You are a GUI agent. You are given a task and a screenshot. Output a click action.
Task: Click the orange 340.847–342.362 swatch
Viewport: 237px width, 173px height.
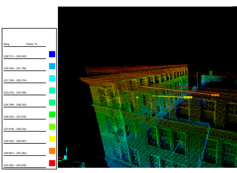[52, 151]
